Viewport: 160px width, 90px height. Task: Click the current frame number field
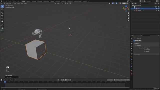110,80
